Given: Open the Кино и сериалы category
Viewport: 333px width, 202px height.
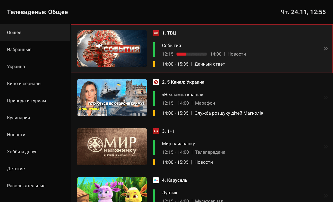Looking at the screenshot, I should [x=35, y=84].
